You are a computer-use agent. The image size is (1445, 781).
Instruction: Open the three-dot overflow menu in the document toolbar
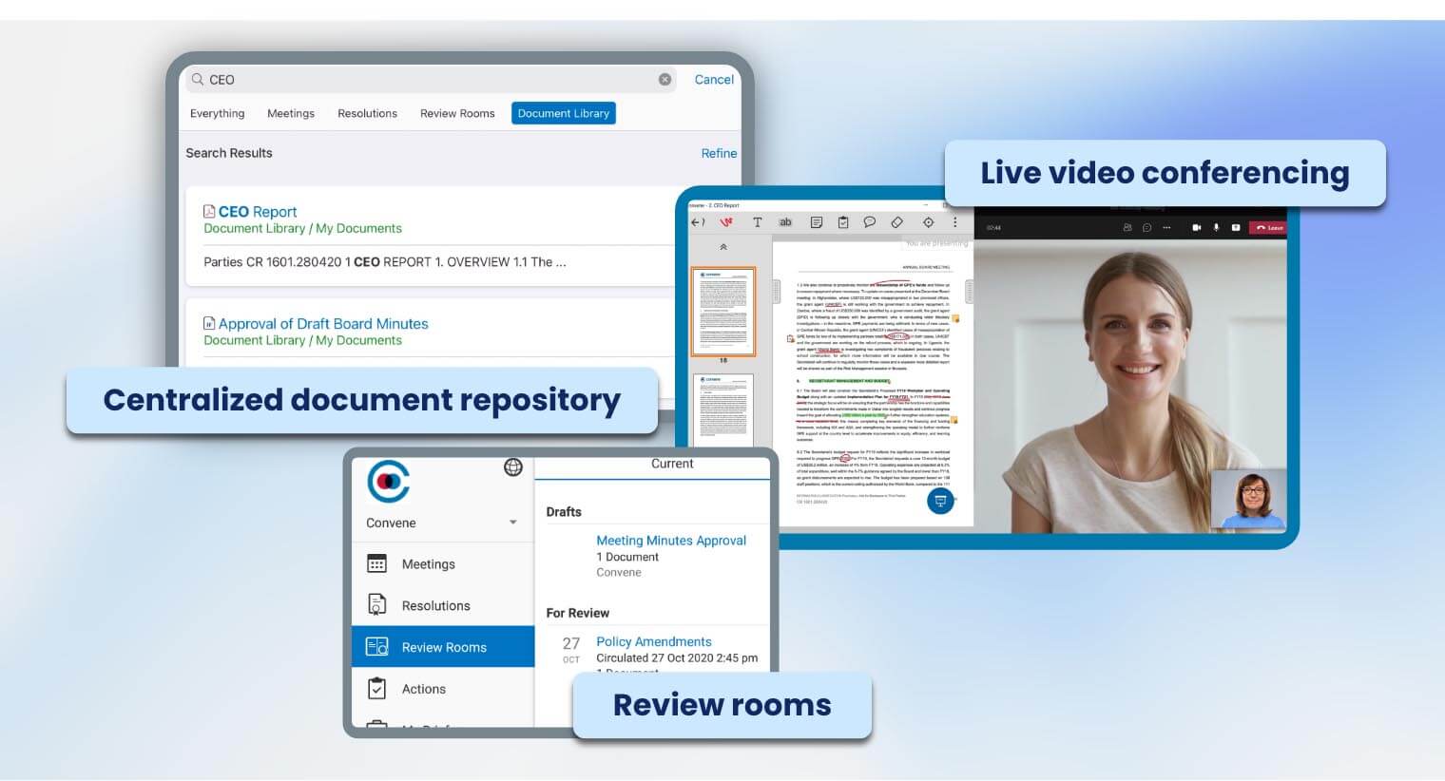coord(954,222)
